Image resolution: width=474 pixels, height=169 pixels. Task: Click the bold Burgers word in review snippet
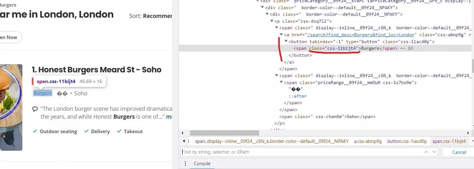[x=124, y=117]
